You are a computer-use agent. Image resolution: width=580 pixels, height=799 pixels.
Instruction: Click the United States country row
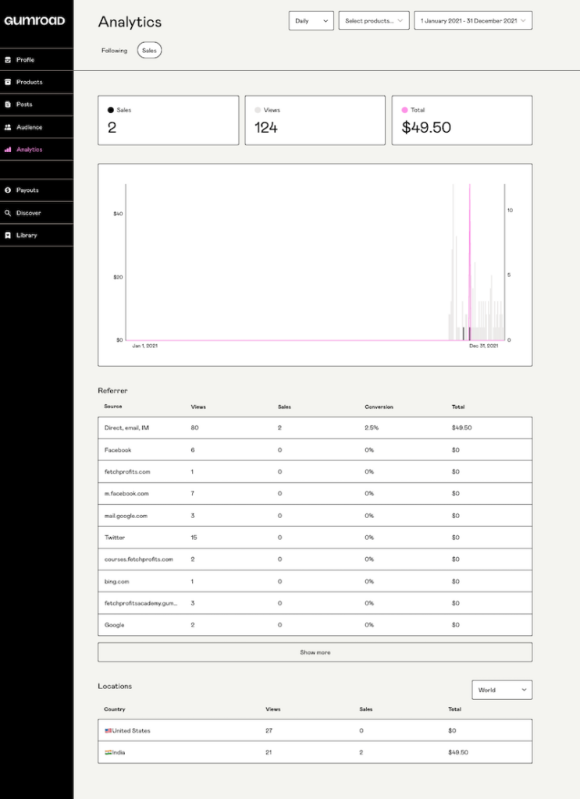[315, 730]
